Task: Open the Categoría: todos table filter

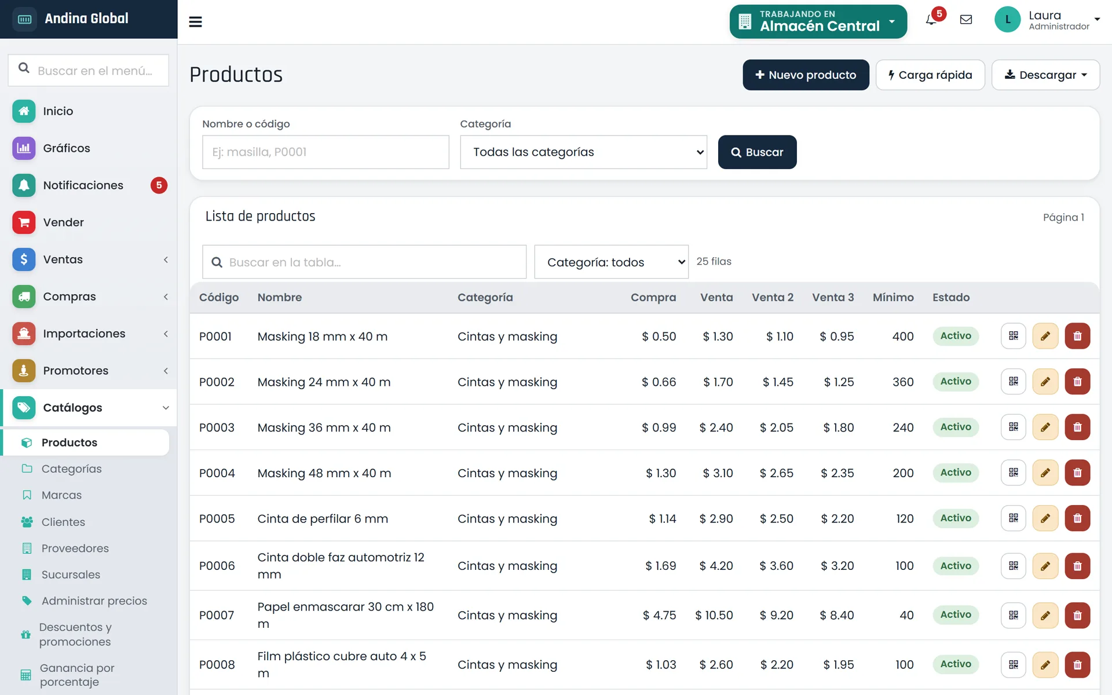Action: [x=611, y=262]
